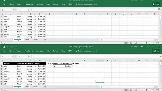This screenshot has width=162, height=91.
Task: Select Sheet2 tab in upper window
Action: click(28, 40)
